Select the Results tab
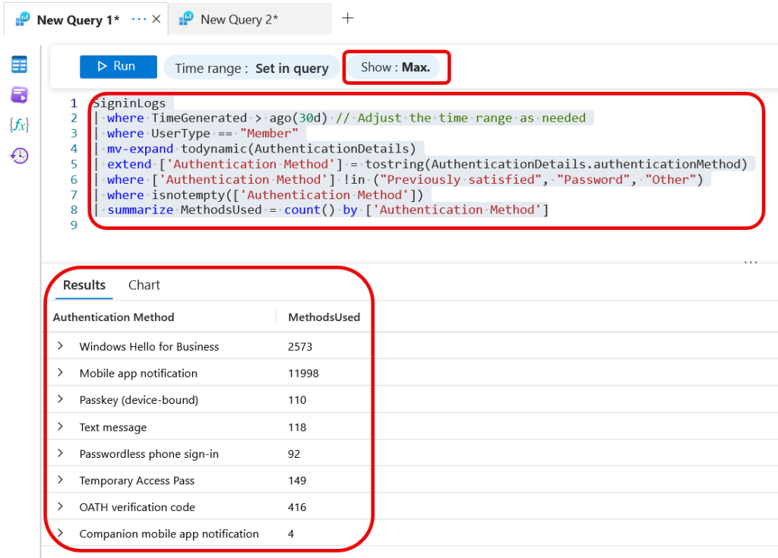 [84, 285]
